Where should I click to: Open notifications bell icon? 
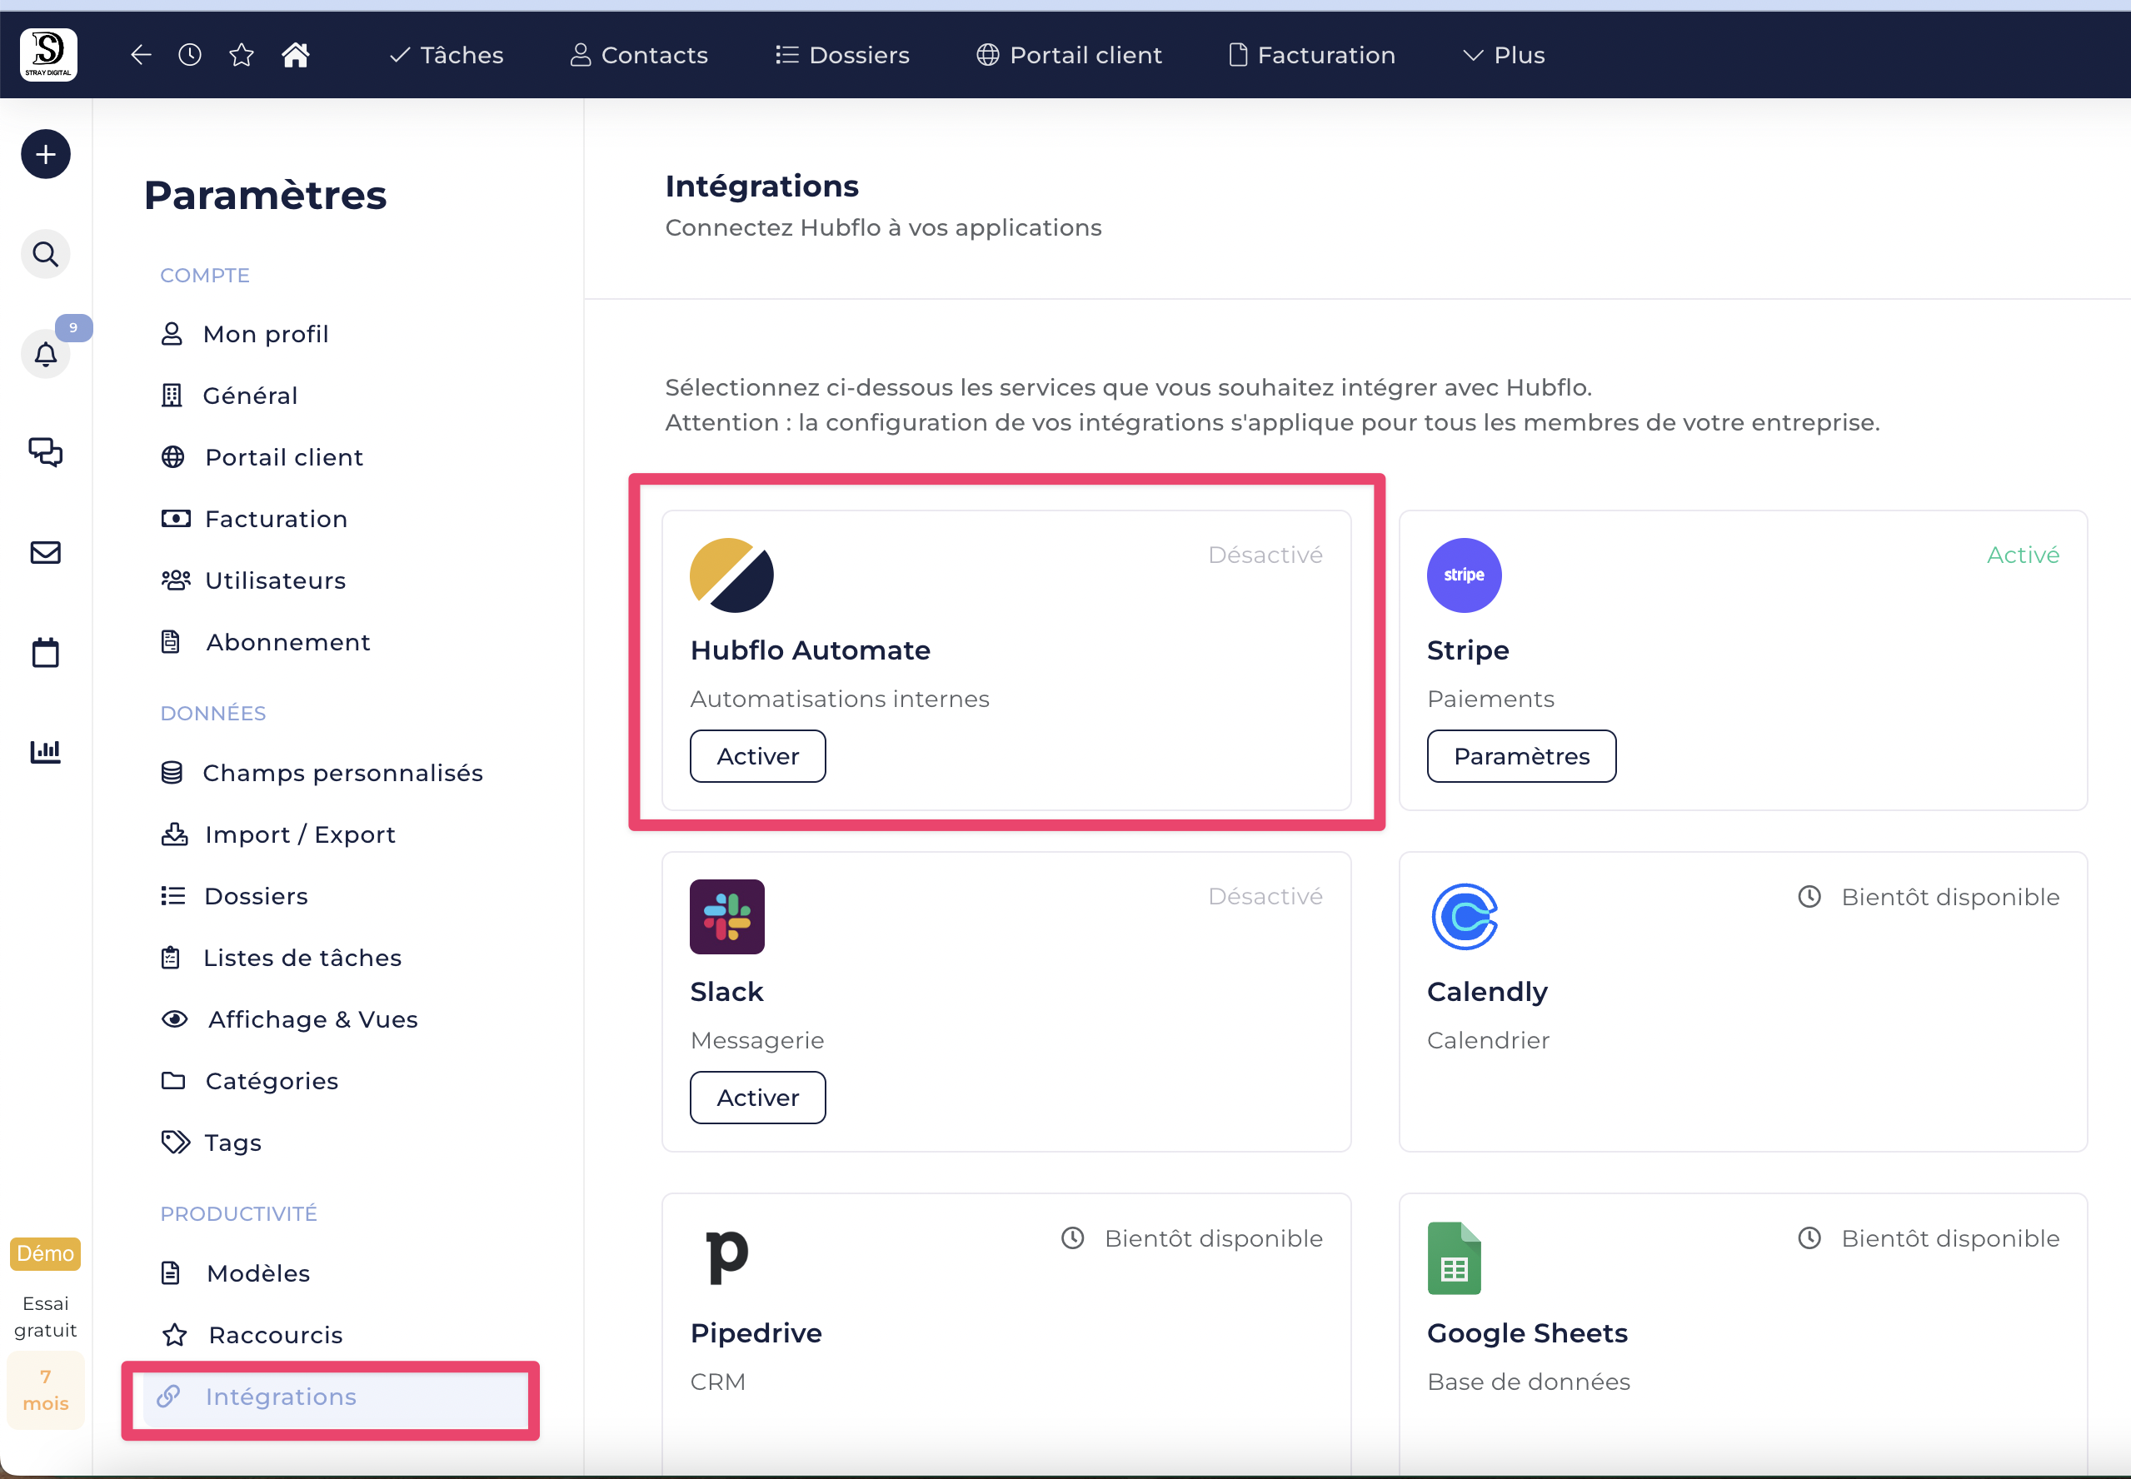tap(46, 354)
